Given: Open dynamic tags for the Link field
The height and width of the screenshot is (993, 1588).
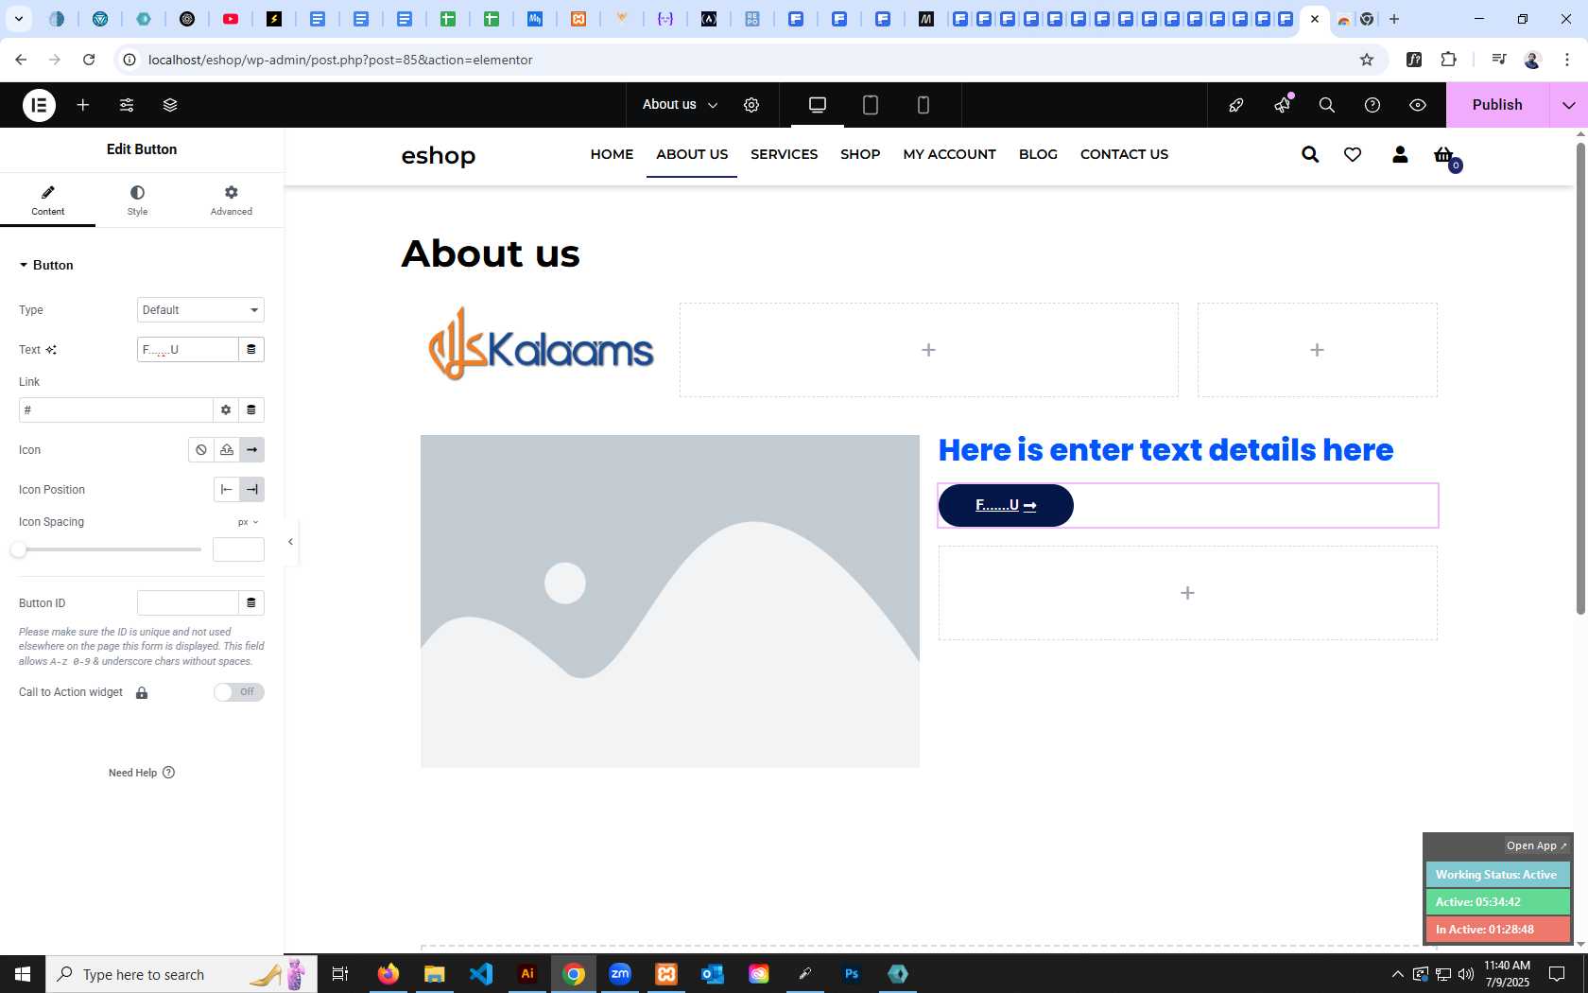Looking at the screenshot, I should click(x=251, y=410).
